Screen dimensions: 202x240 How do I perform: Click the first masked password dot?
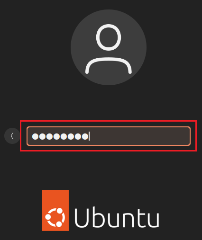(x=35, y=136)
